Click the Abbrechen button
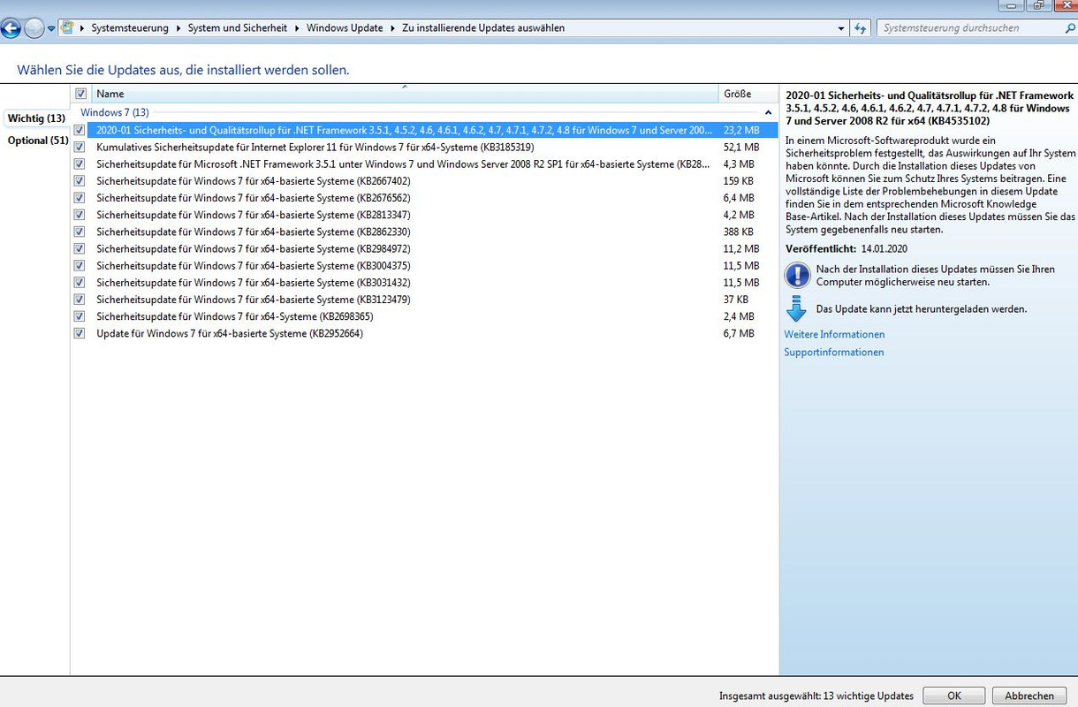Image resolution: width=1078 pixels, height=707 pixels. pos(1029,696)
